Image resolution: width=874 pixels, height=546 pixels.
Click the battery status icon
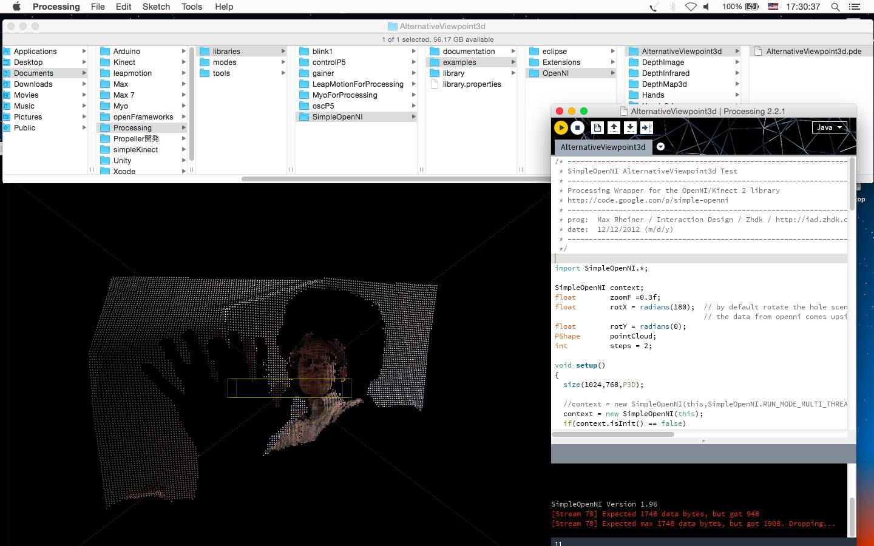(x=752, y=7)
